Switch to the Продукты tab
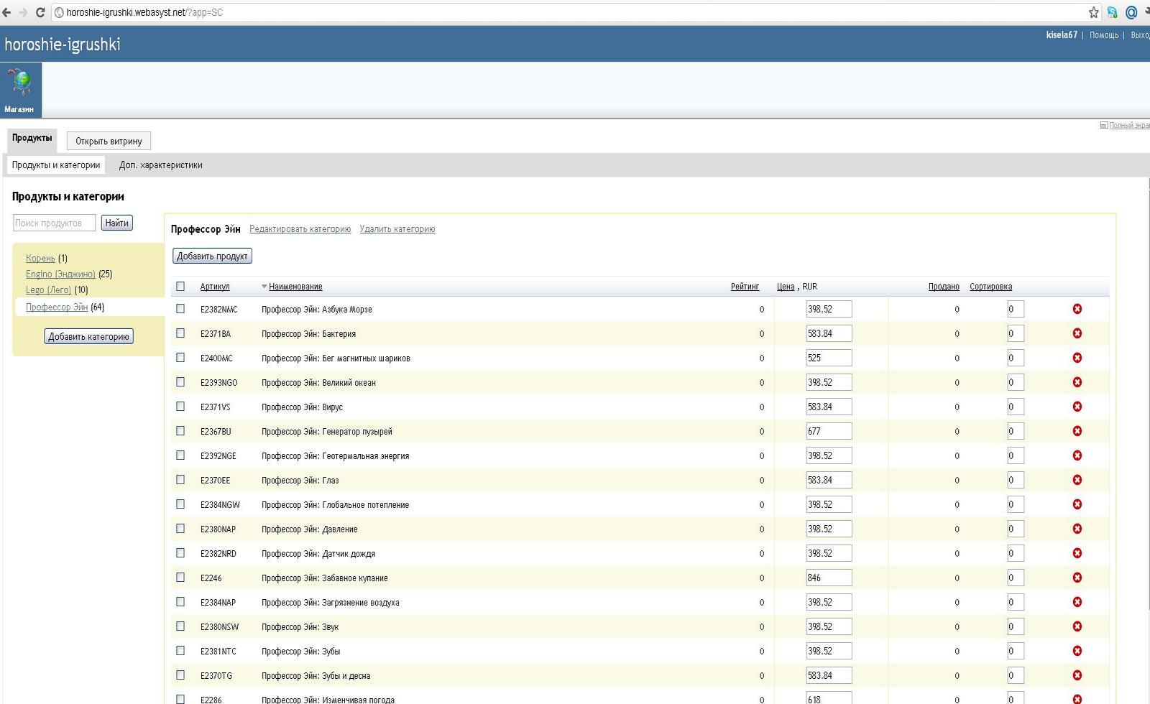The height and width of the screenshot is (704, 1150). click(x=32, y=139)
